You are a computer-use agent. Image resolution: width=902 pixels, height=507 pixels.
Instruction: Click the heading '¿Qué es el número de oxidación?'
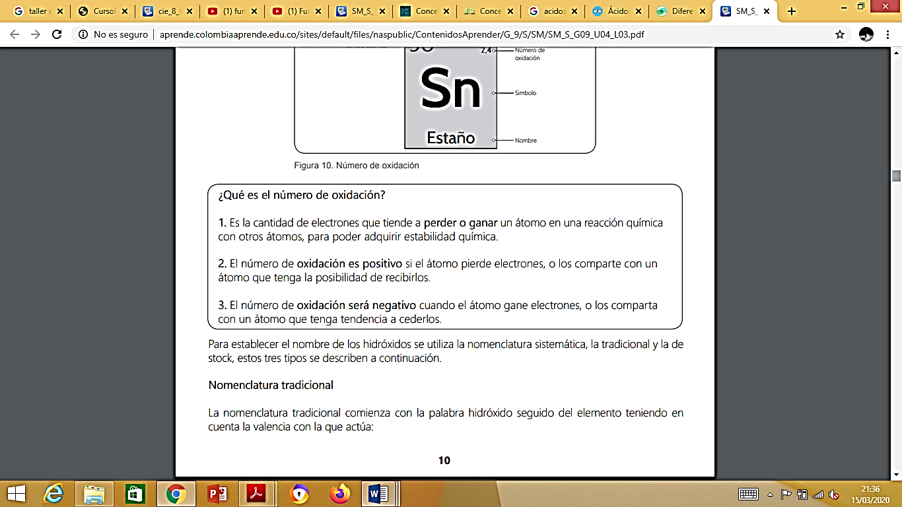[302, 196]
